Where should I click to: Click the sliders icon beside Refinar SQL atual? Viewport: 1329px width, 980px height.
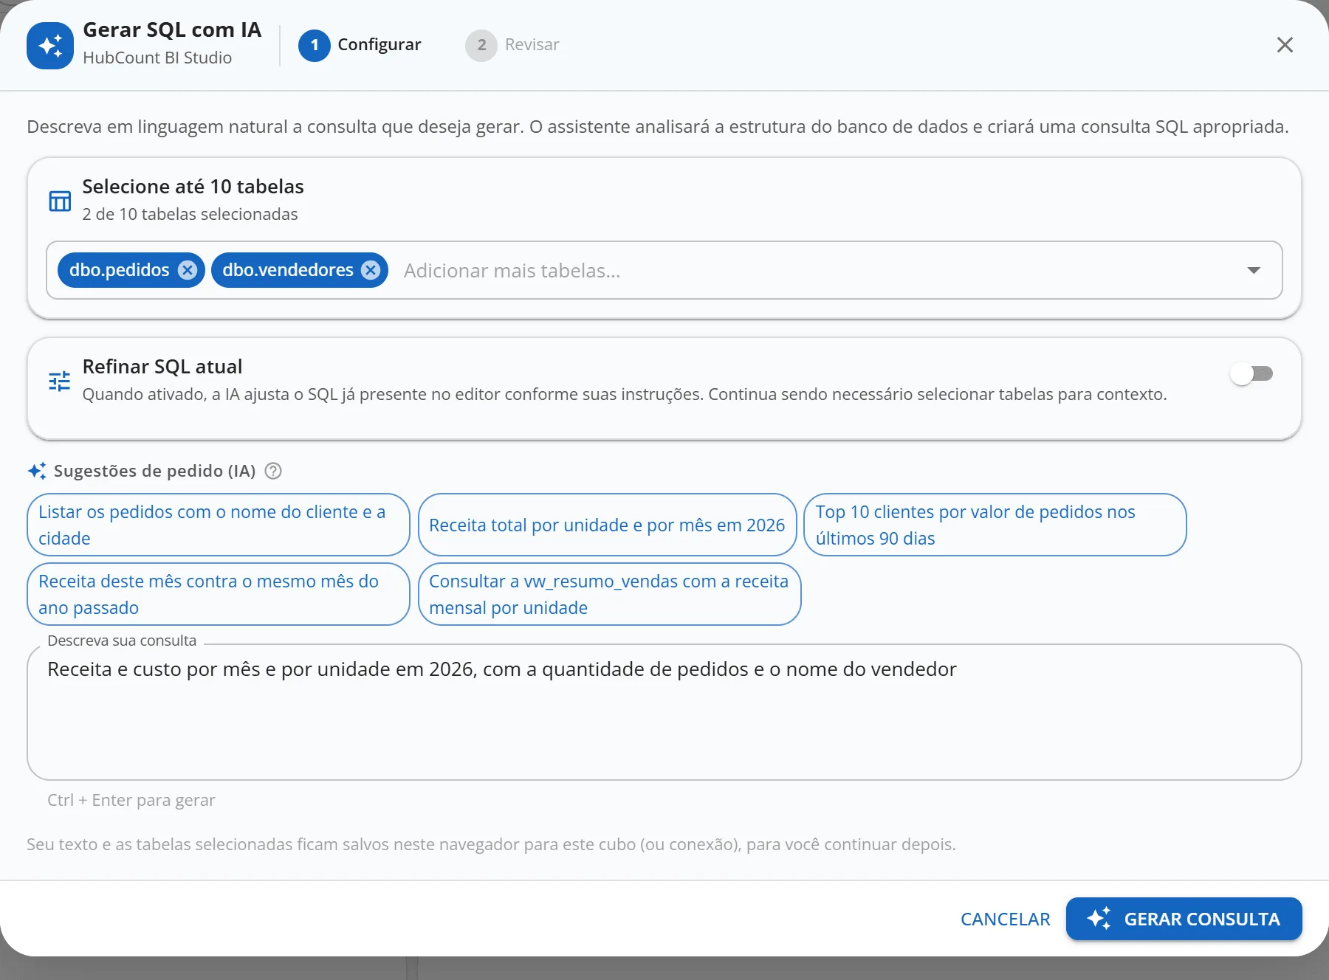point(60,381)
